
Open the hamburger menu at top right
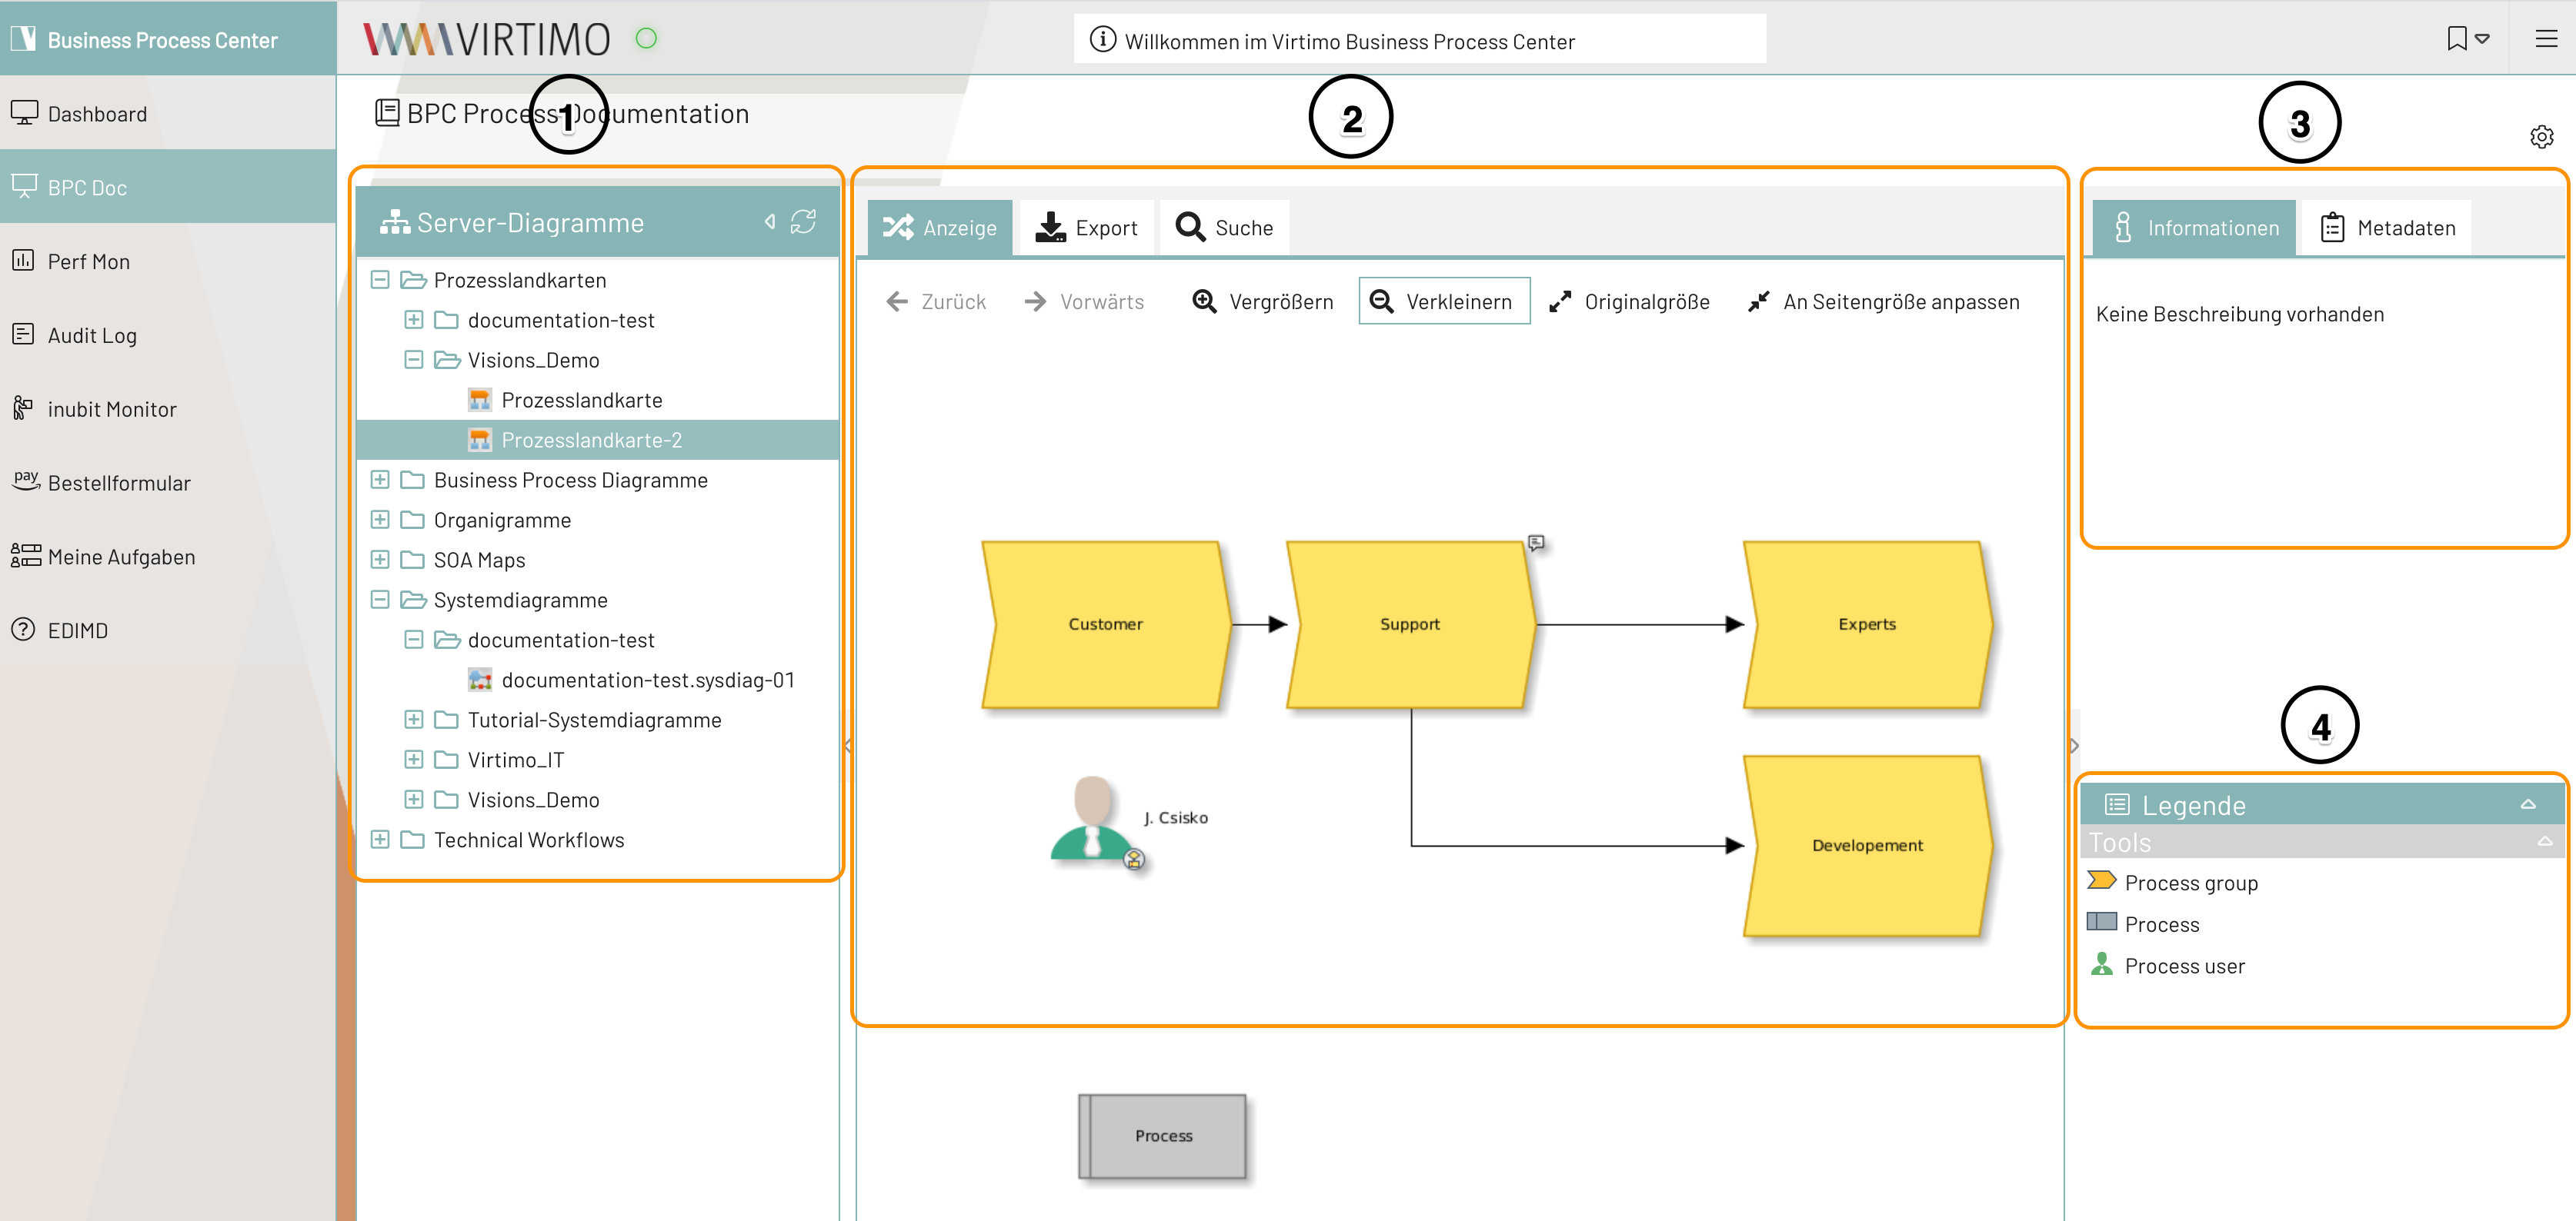[x=2545, y=39]
